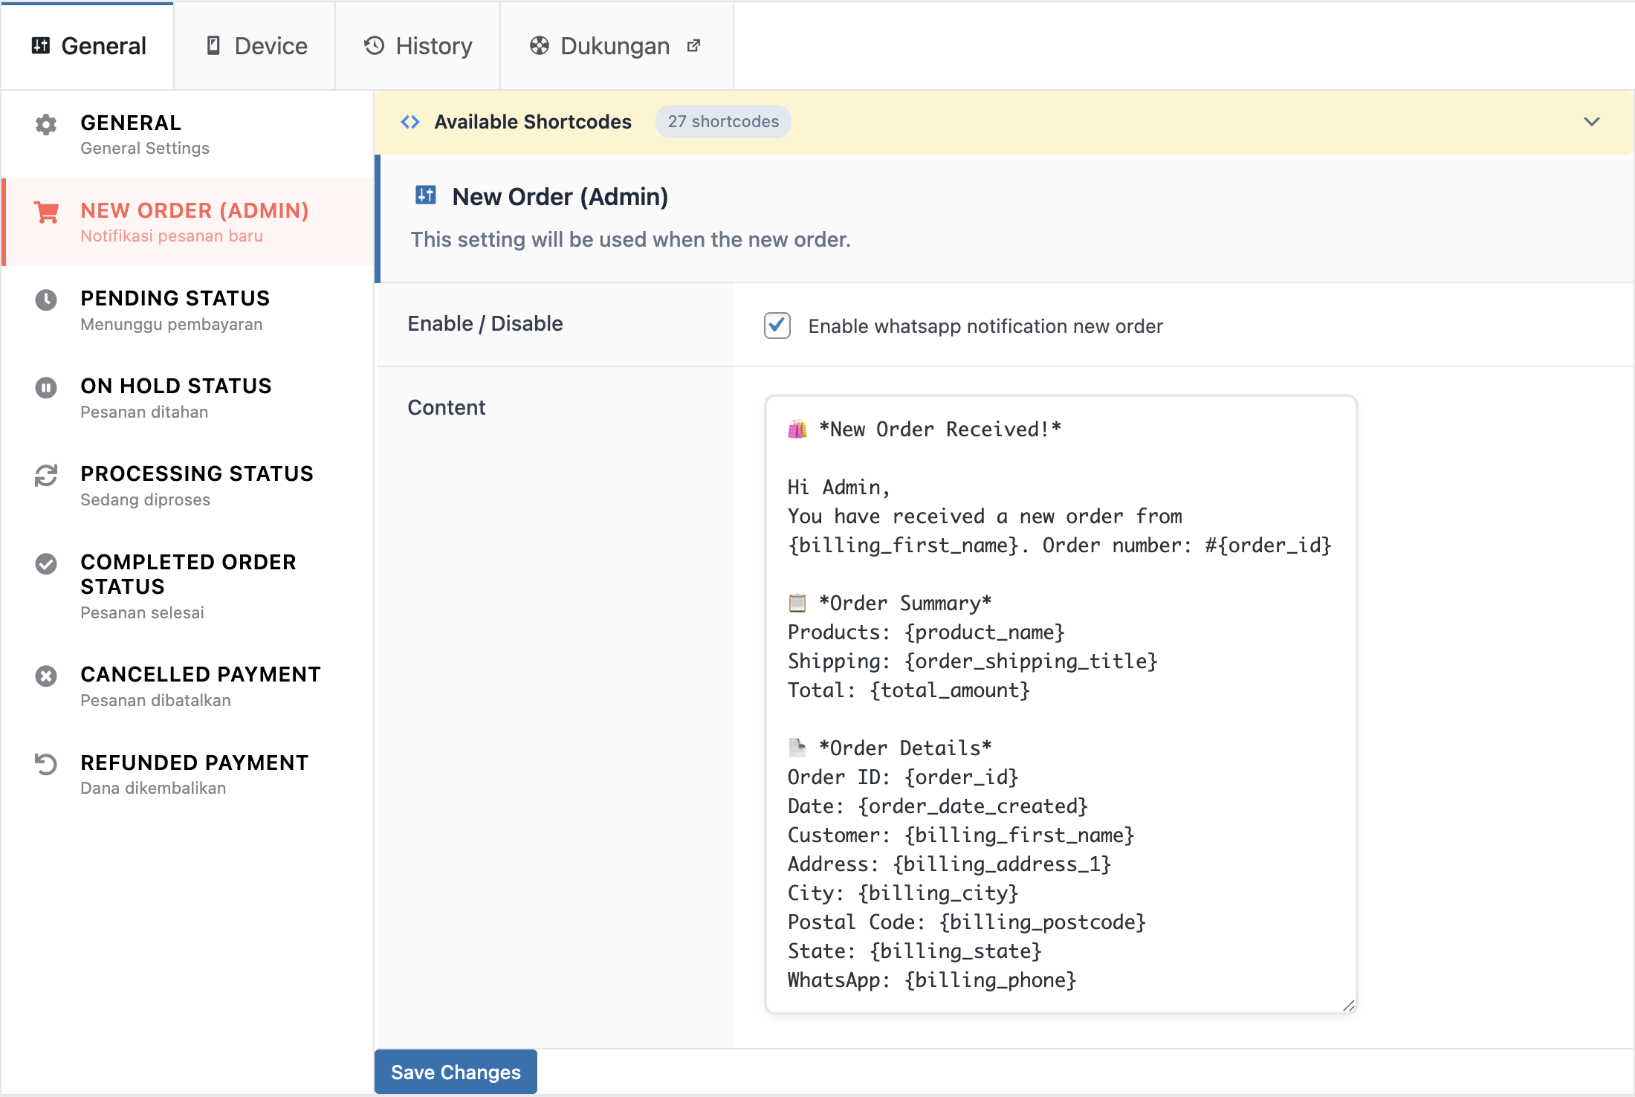Open the History tab
The width and height of the screenshot is (1635, 1097).
[418, 46]
